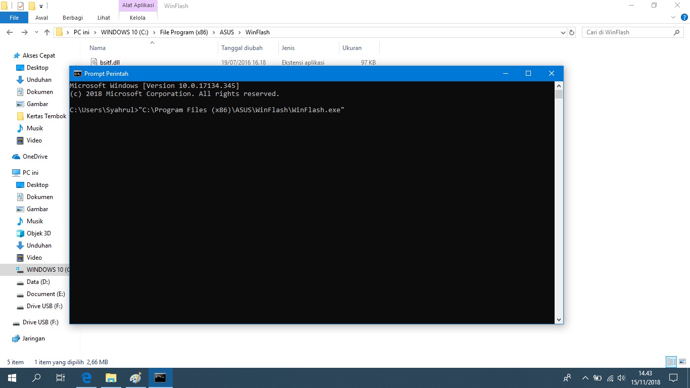The image size is (690, 388).
Task: Select the Kelola tab under Alat Aplikasi
Action: (137, 18)
